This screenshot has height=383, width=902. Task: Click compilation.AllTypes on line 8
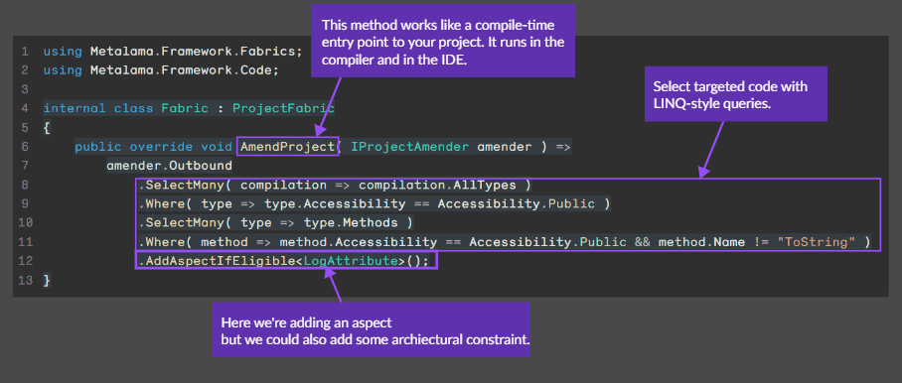pyautogui.click(x=437, y=185)
